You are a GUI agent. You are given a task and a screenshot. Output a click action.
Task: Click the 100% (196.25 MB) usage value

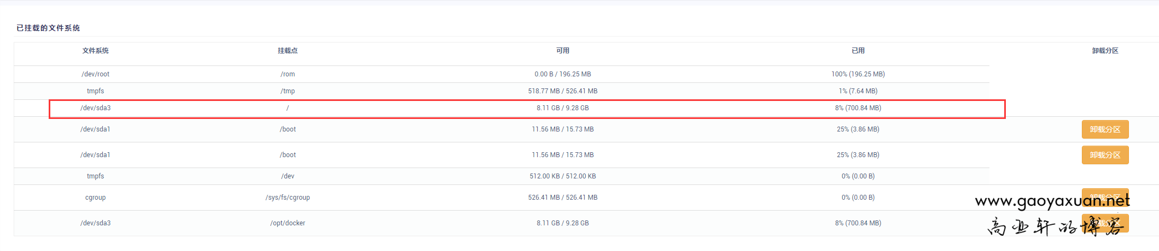click(858, 74)
